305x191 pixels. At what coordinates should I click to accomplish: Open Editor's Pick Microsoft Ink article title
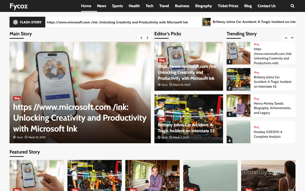tap(187, 72)
